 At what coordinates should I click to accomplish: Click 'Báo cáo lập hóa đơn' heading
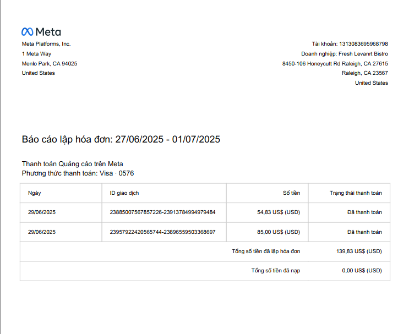(121, 139)
